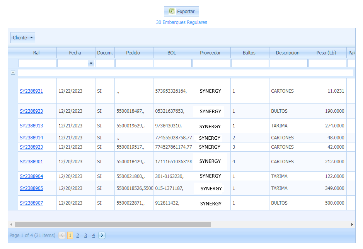The height and width of the screenshot is (249, 363).
Task: Jump to page 4 of results
Action: [93, 235]
